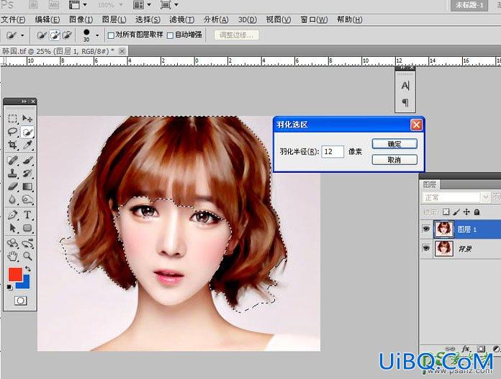
Task: Enable sample all layers checkbox
Action: 111,35
